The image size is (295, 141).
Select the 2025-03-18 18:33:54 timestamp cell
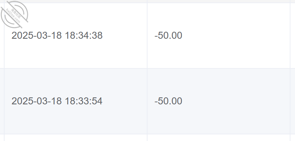(x=76, y=101)
